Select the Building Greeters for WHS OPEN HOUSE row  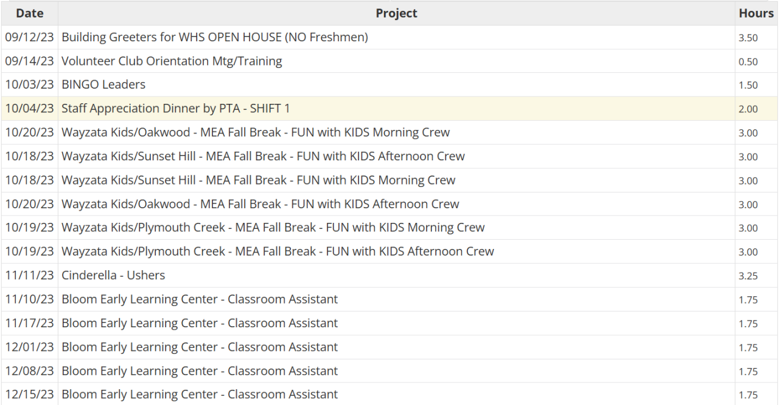[215, 37]
